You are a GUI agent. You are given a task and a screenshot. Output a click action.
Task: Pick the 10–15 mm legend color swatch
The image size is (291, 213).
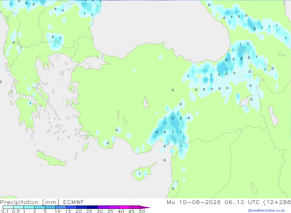pos(61,207)
